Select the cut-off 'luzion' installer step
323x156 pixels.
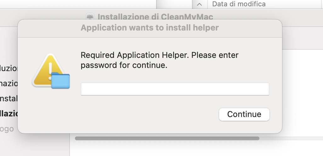pyautogui.click(x=8, y=68)
